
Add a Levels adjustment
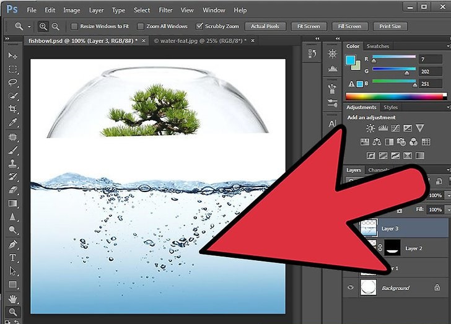tap(383, 128)
